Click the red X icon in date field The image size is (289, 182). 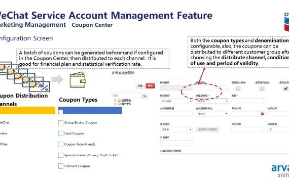tap(262, 114)
